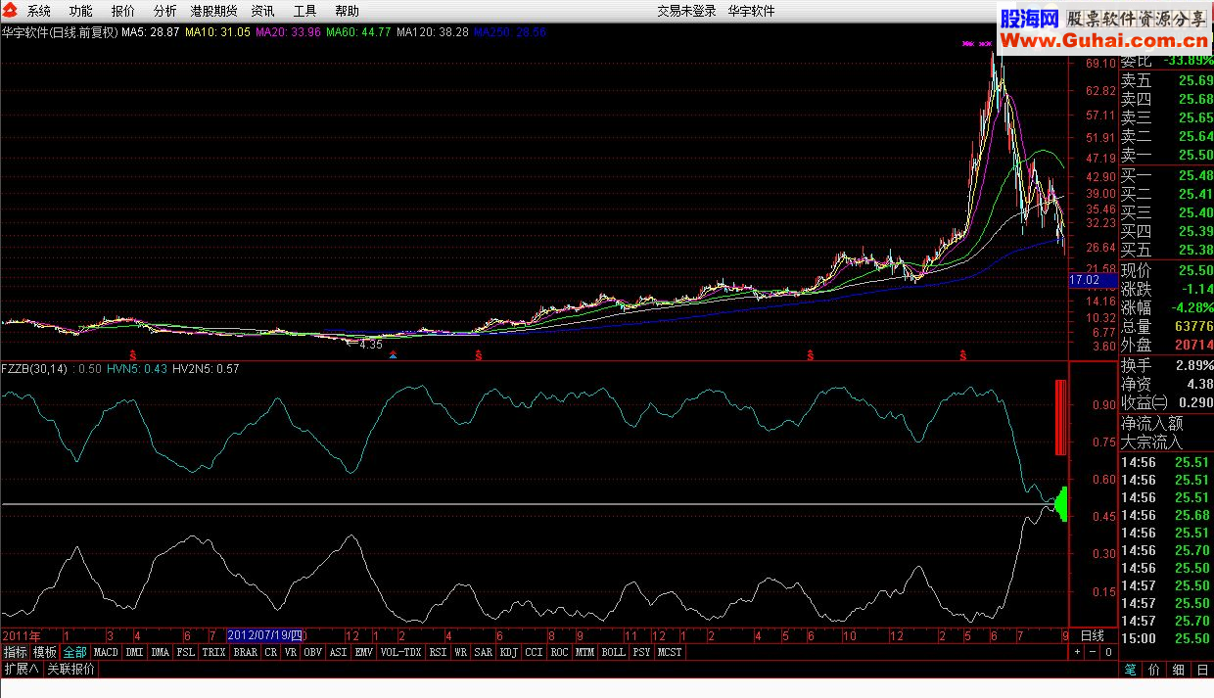Click the - zoom-out button
The image size is (1214, 698).
click(x=1093, y=652)
